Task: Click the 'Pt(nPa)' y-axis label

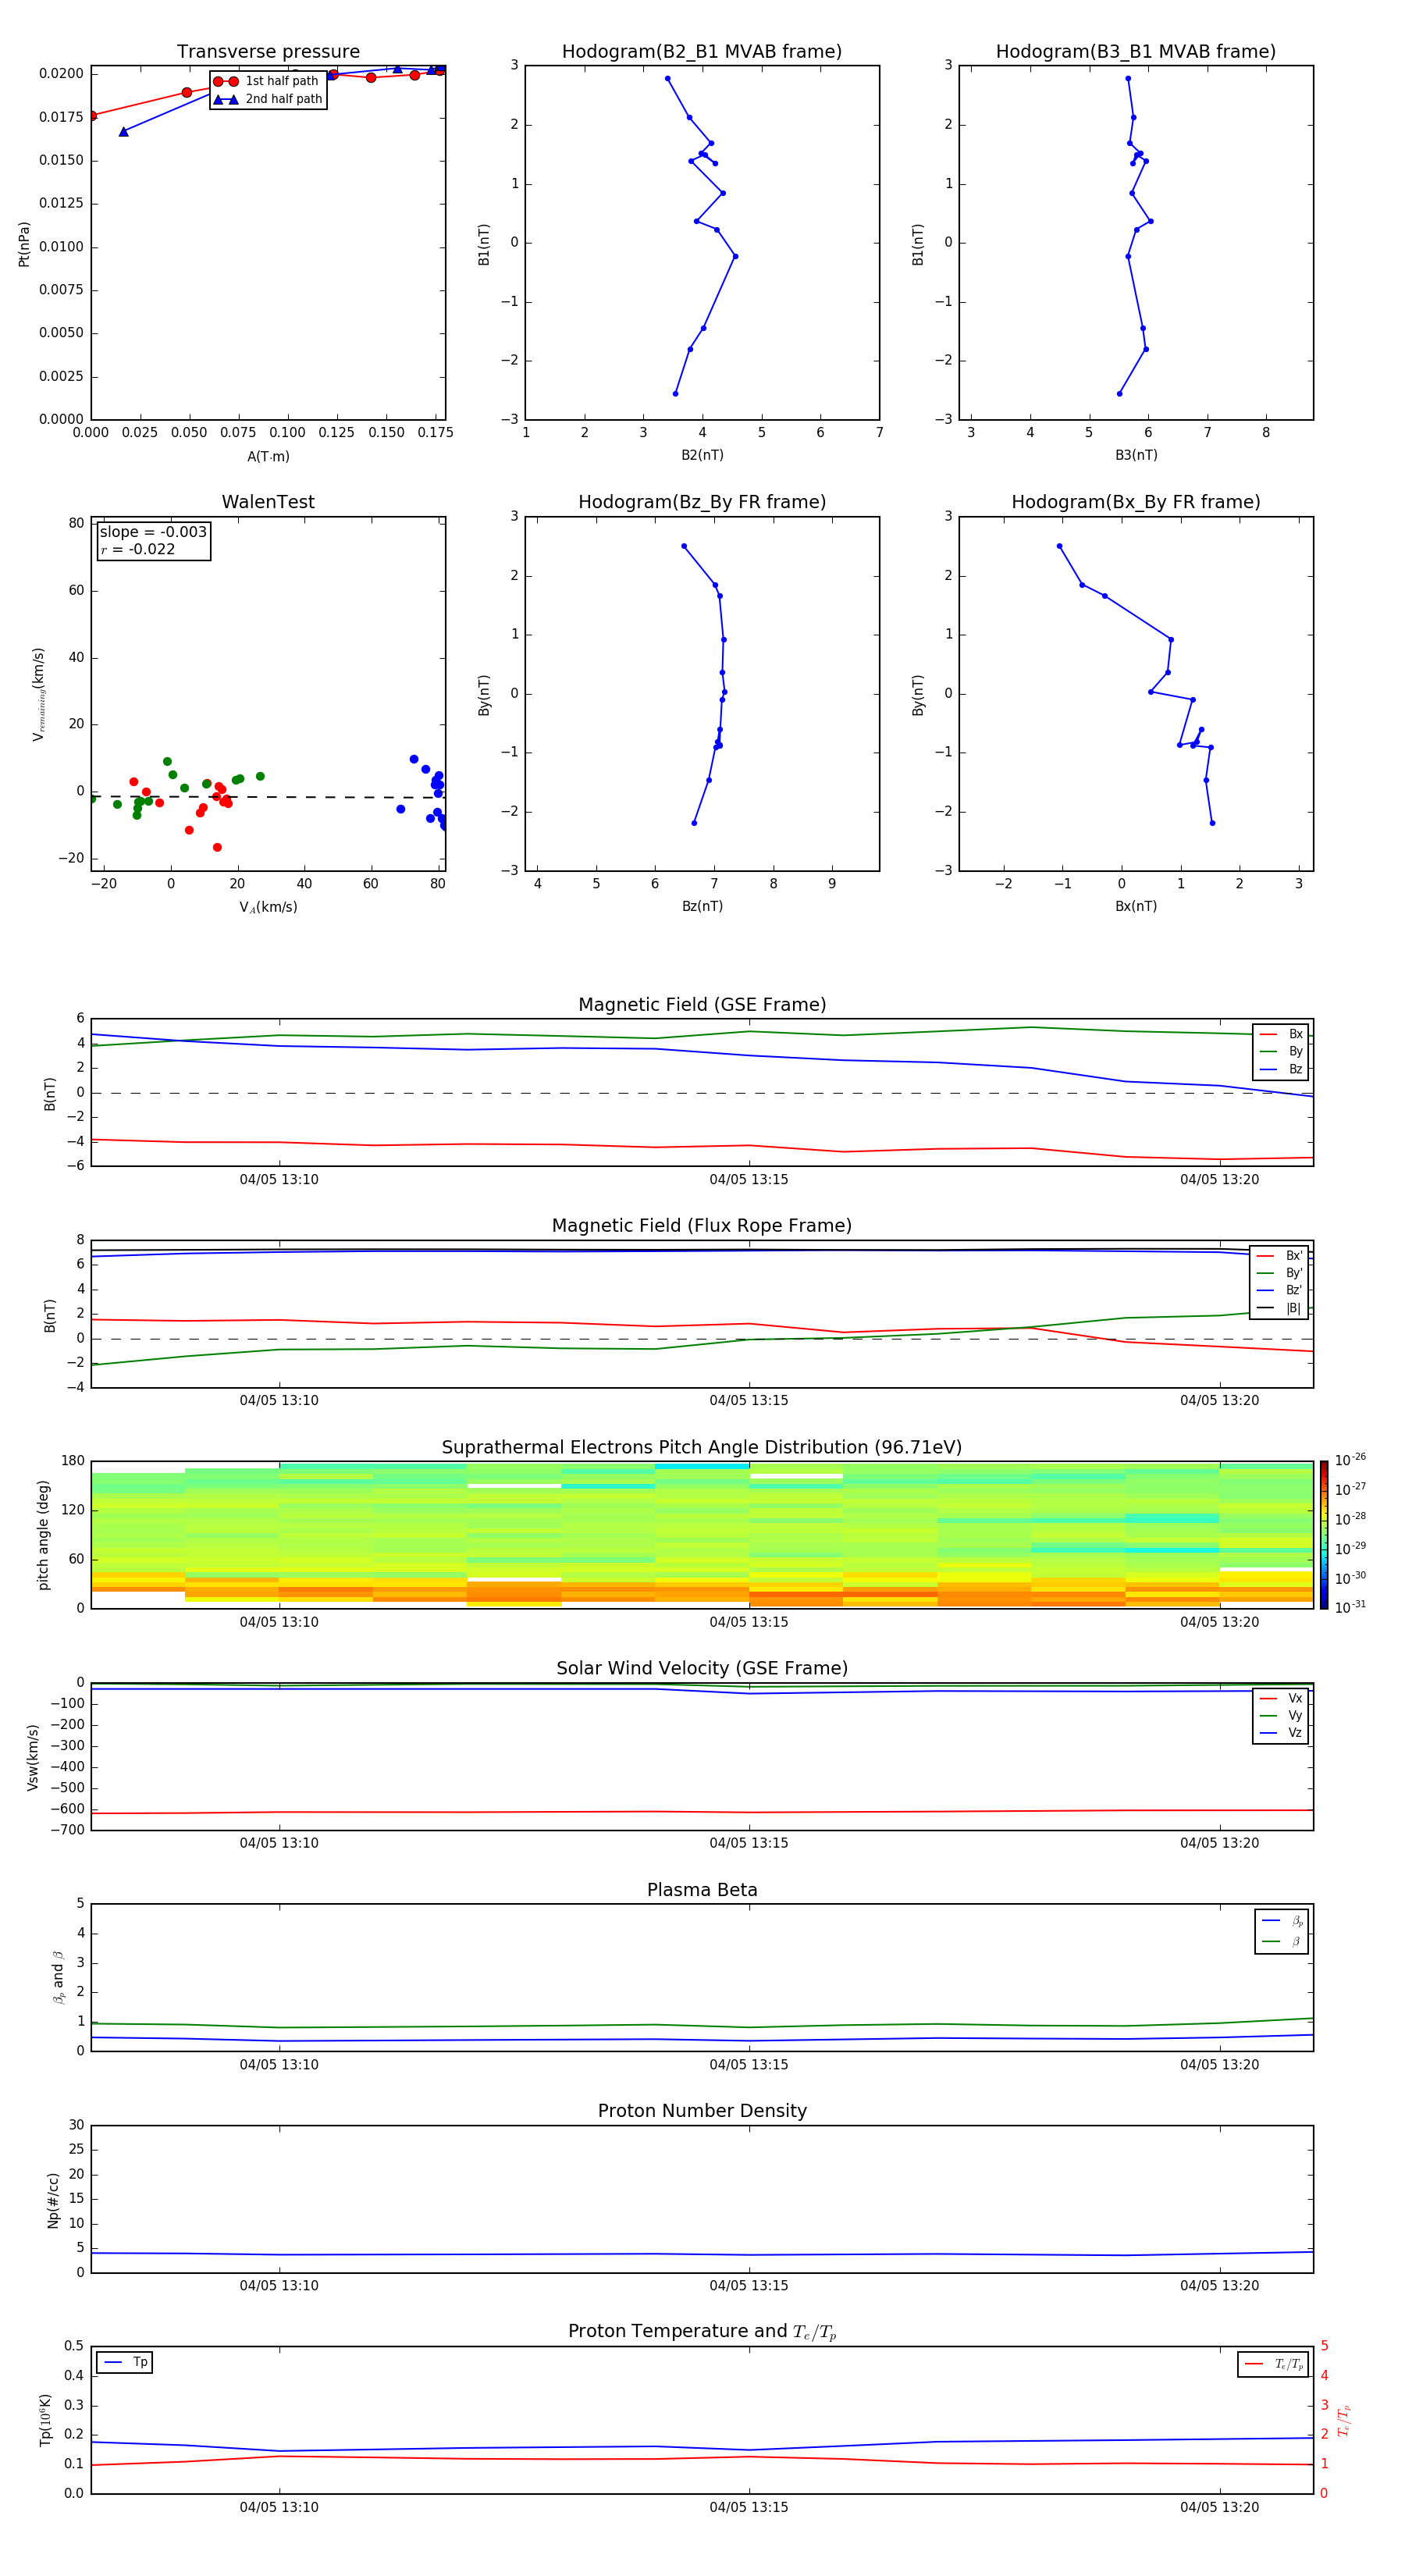Action: click(x=24, y=244)
